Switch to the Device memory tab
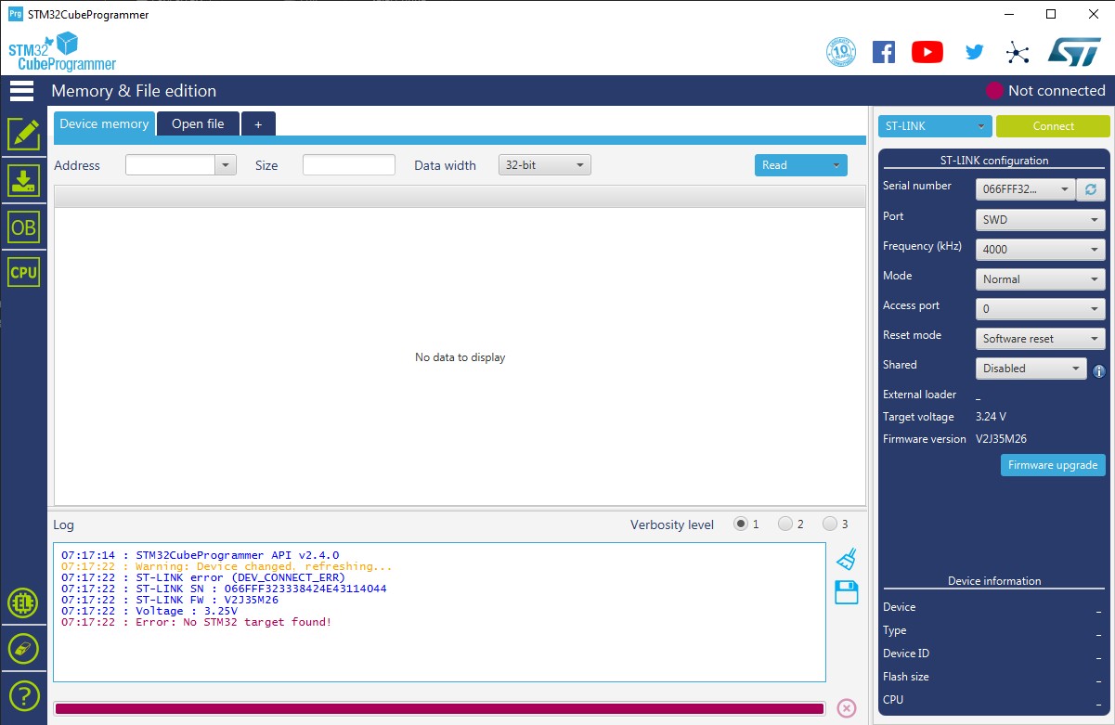 [x=104, y=123]
